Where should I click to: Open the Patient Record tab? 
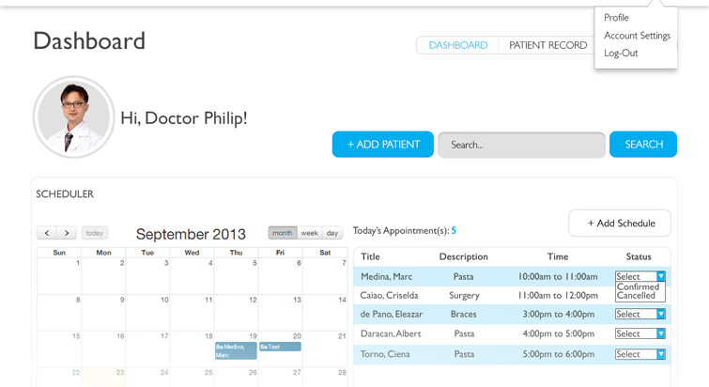coord(548,45)
